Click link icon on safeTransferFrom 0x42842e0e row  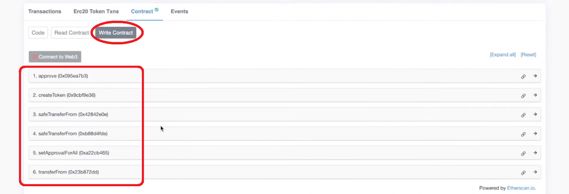[523, 115]
